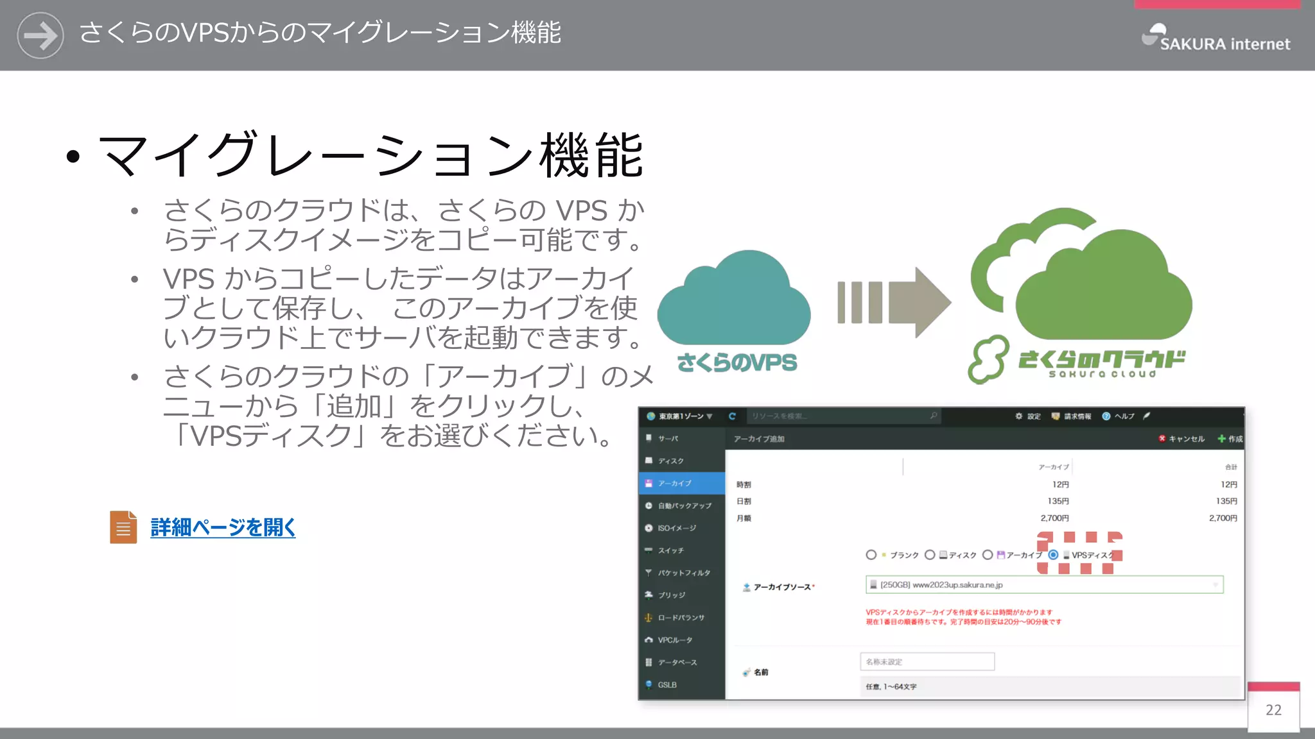Viewport: 1315px width, 739px height.
Task: Open 請求情報 billing information
Action: click(1071, 416)
